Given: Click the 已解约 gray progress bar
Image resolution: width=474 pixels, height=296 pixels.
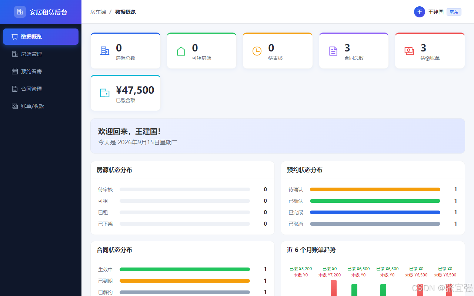Looking at the screenshot, I should coord(185,292).
